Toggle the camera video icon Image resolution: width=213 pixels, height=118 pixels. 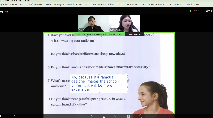(13, 116)
